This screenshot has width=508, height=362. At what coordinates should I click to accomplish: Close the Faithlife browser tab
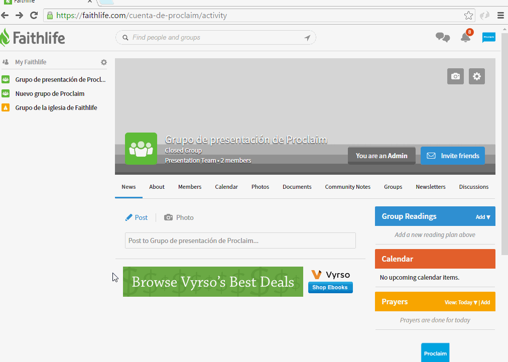pyautogui.click(x=90, y=2)
